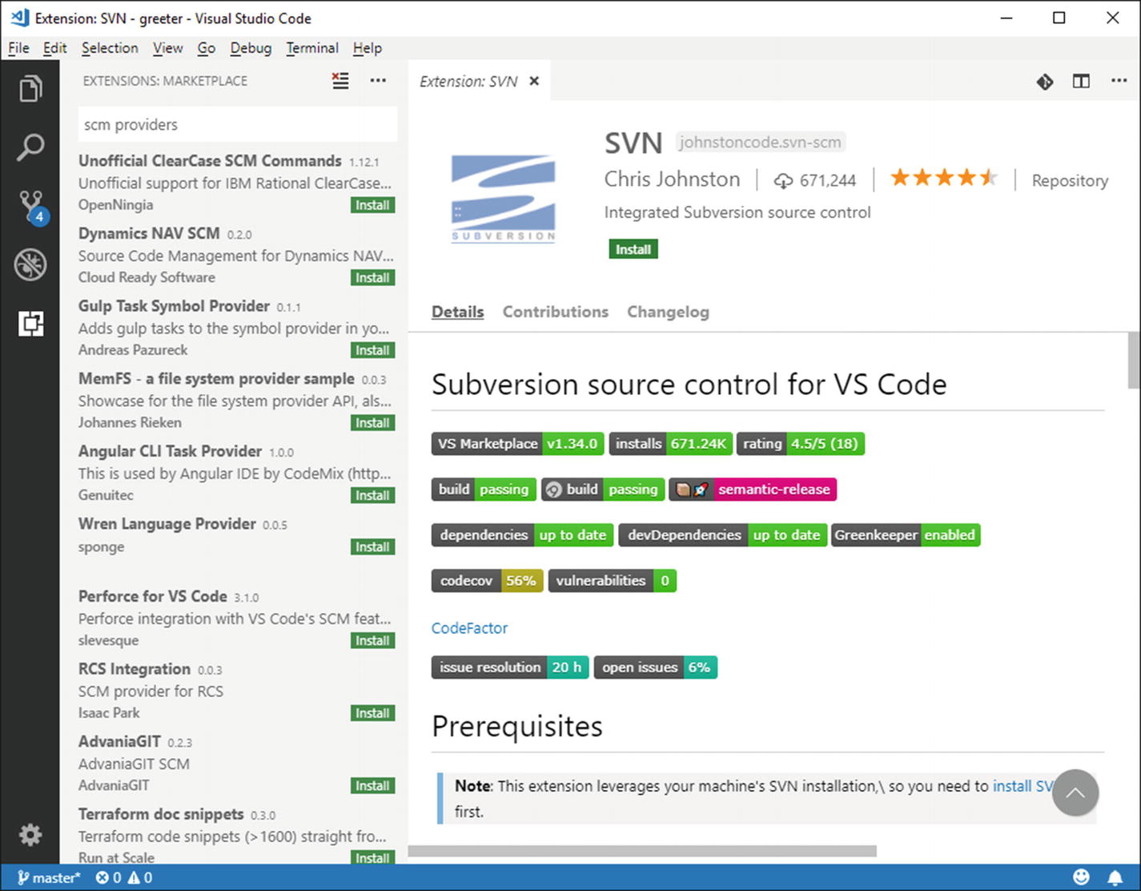
Task: Click the vulnerabilities 0 badge
Action: coord(612,581)
